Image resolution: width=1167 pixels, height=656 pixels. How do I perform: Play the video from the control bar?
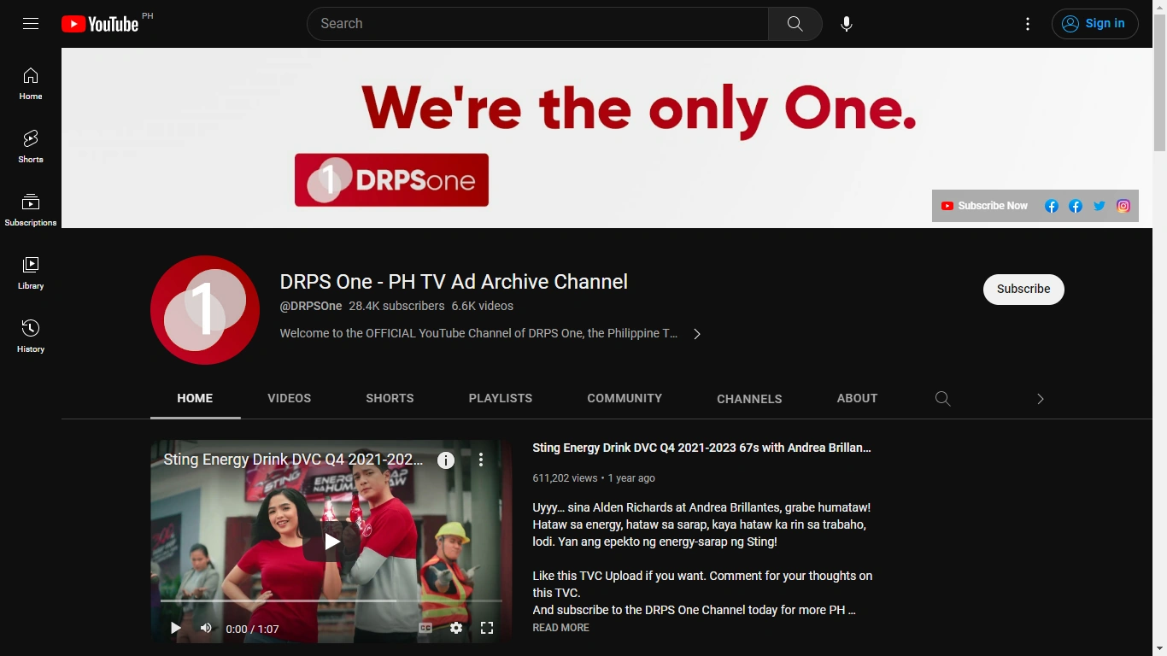175,629
